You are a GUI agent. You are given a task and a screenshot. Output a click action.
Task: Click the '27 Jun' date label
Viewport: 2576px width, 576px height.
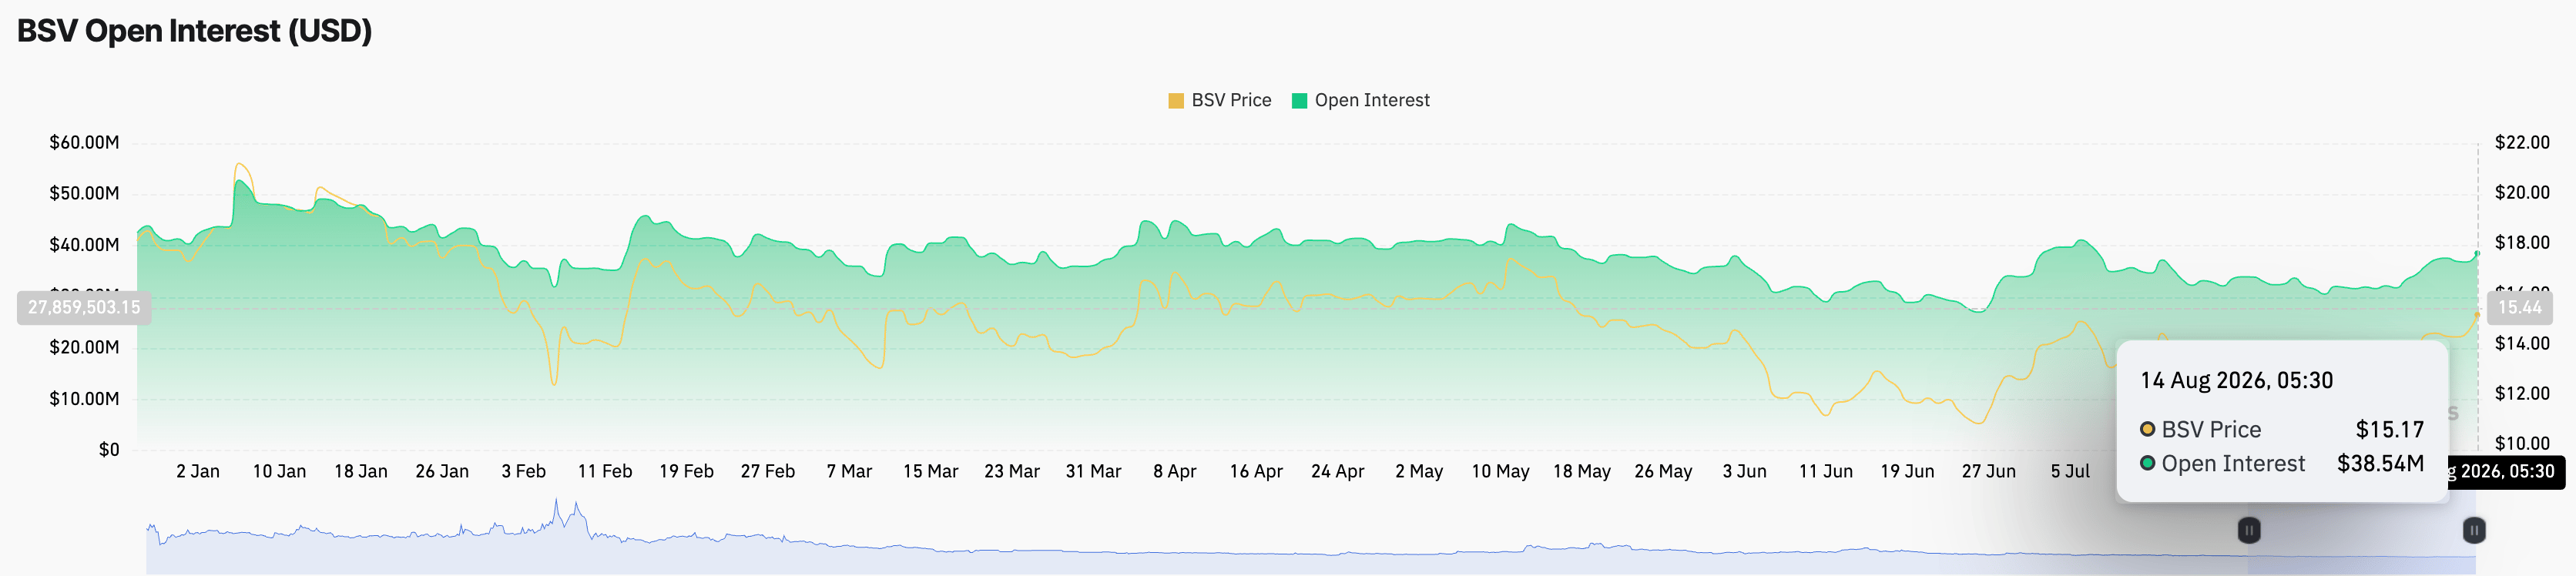point(1989,471)
